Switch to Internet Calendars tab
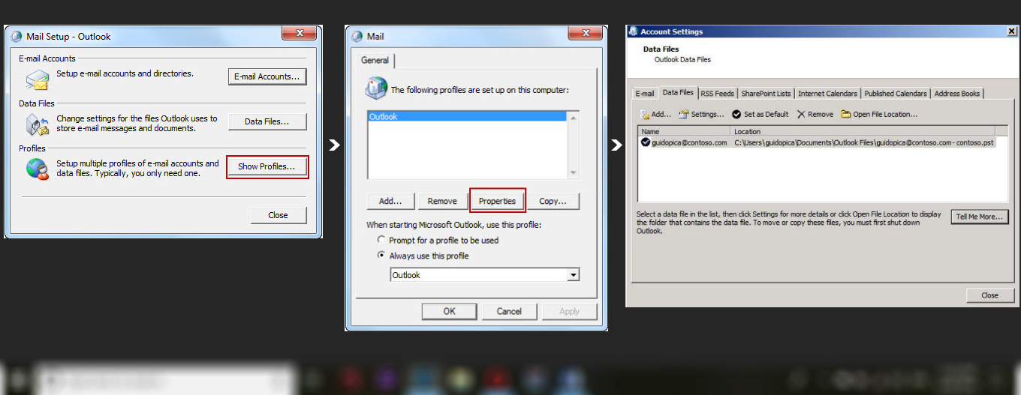The height and width of the screenshot is (395, 1021). click(827, 94)
